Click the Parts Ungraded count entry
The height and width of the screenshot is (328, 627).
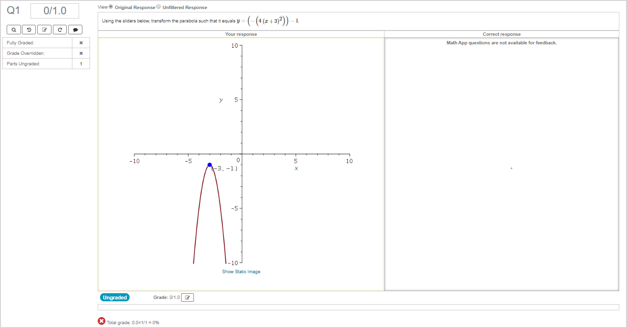click(81, 63)
